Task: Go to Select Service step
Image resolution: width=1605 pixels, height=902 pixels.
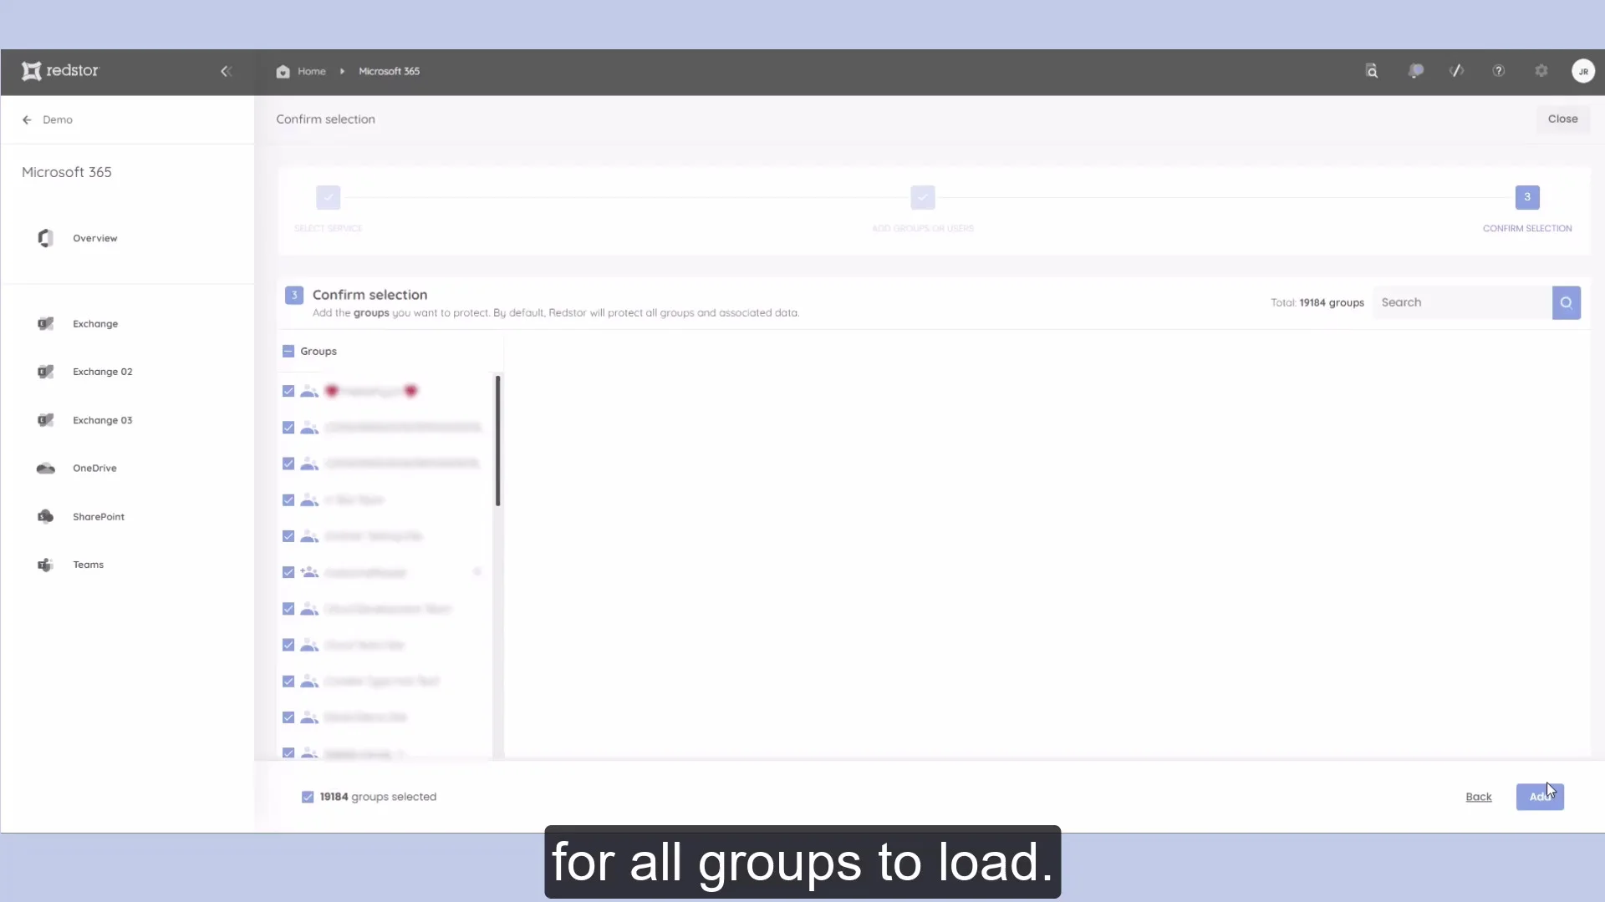Action: point(329,198)
